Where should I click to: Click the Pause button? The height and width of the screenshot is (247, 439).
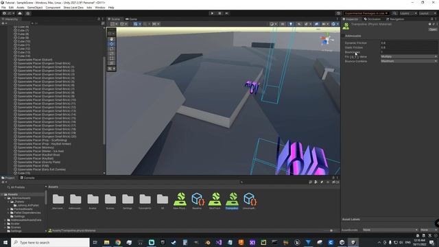[219, 13]
